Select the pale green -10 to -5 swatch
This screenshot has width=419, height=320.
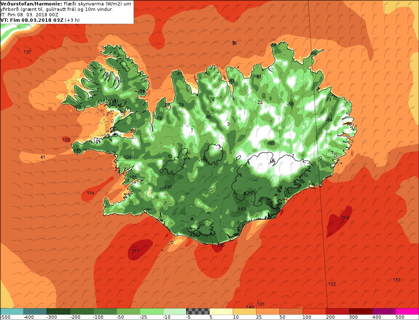(174, 312)
